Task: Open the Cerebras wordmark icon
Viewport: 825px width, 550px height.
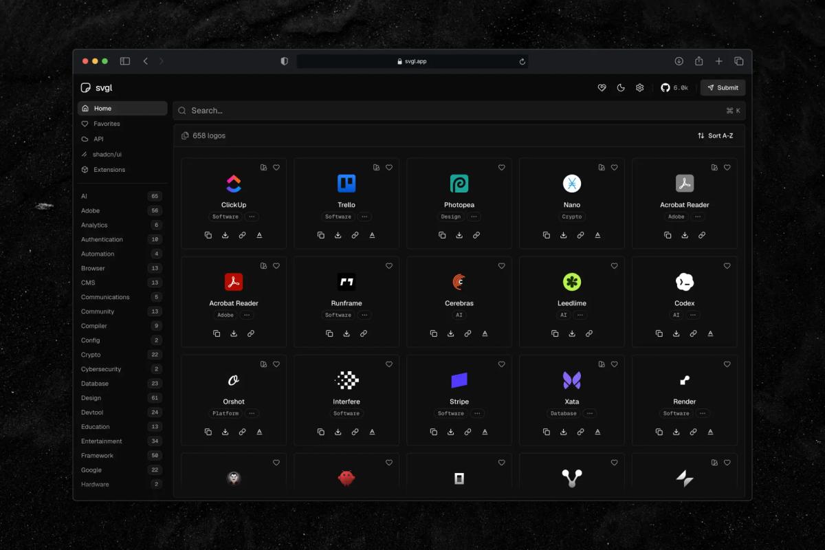Action: [485, 333]
